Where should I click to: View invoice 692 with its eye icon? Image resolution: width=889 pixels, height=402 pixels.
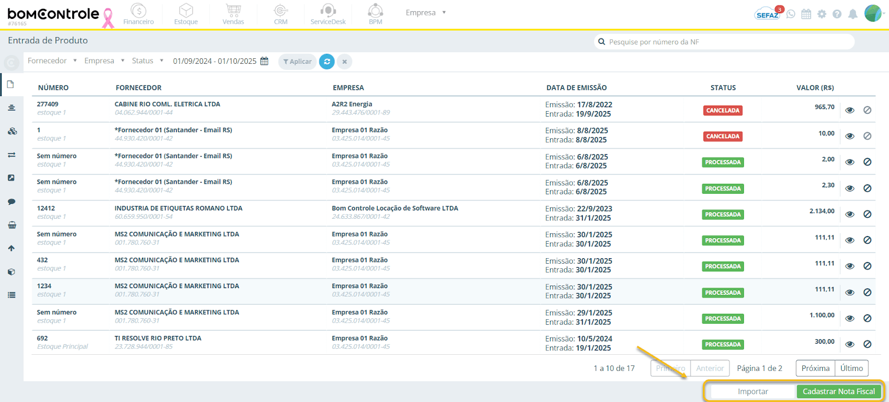pos(850,344)
